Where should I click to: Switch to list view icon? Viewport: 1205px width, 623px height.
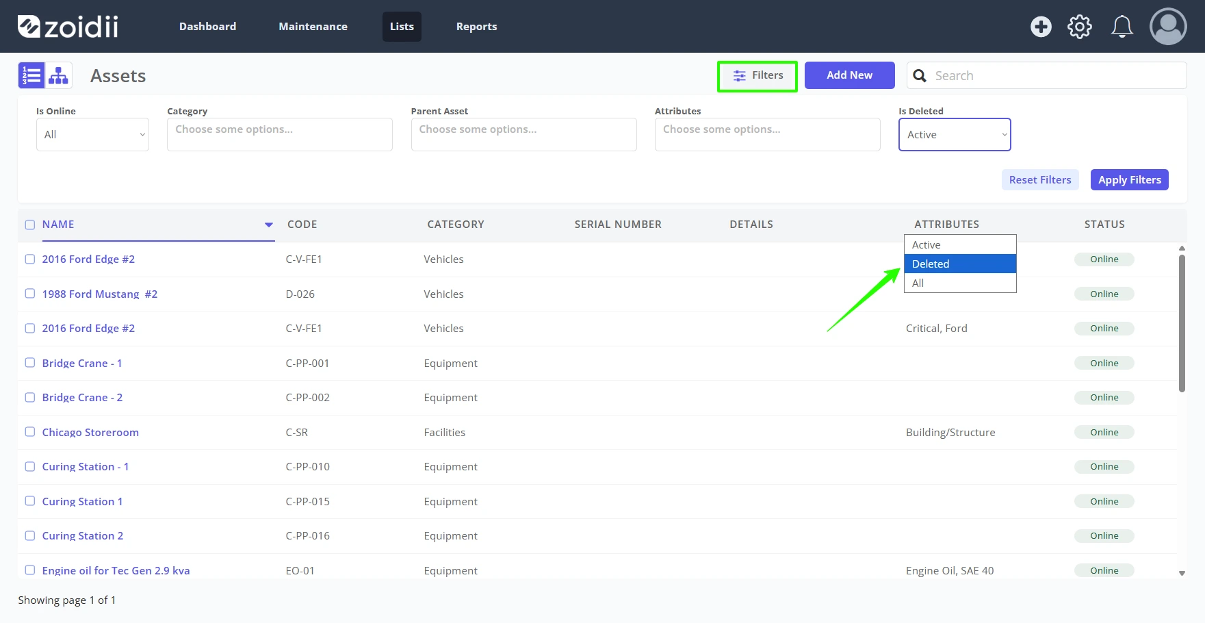coord(31,75)
